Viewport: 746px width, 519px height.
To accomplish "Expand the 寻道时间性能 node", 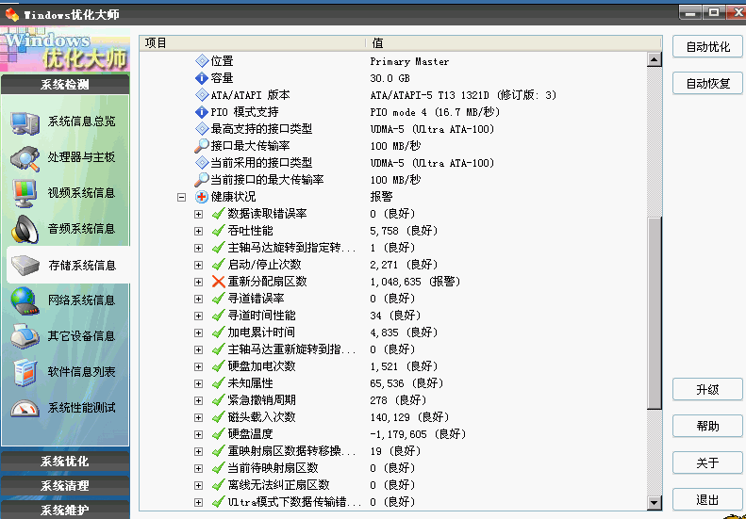I will pyautogui.click(x=198, y=316).
